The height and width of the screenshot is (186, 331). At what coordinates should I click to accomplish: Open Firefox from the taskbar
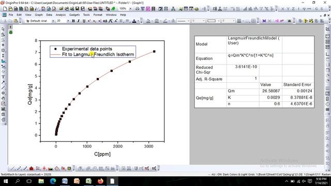100,181
